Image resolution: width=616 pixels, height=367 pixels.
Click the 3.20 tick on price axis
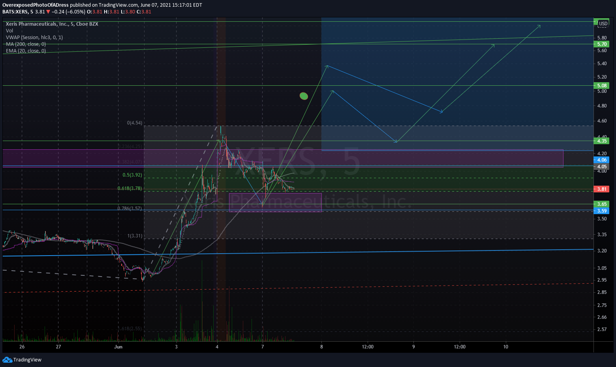tap(602, 251)
